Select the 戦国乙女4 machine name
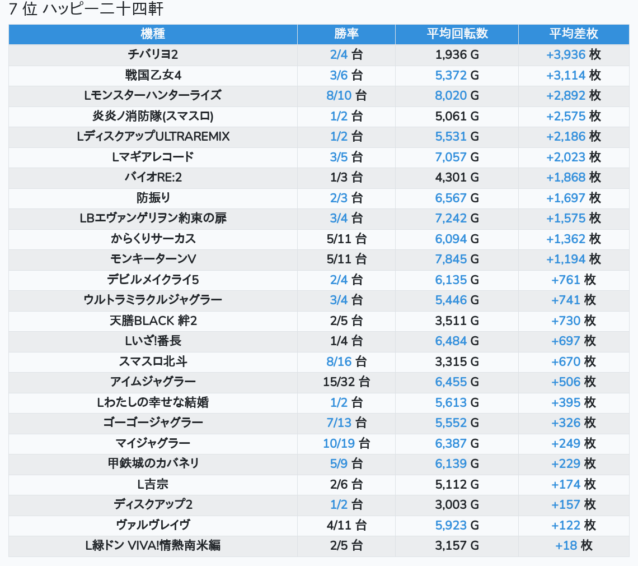 [153, 76]
